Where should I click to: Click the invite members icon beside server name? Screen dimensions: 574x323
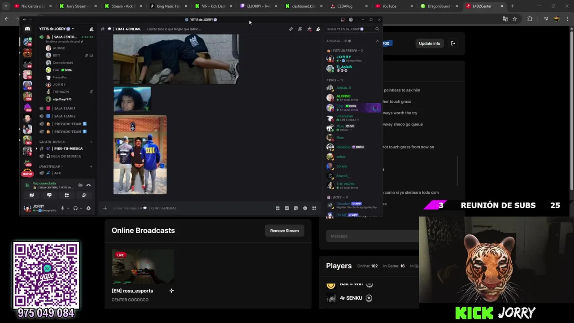91,29
